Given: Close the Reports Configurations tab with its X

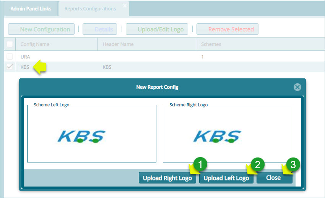Looking at the screenshot, I should [x=125, y=6].
